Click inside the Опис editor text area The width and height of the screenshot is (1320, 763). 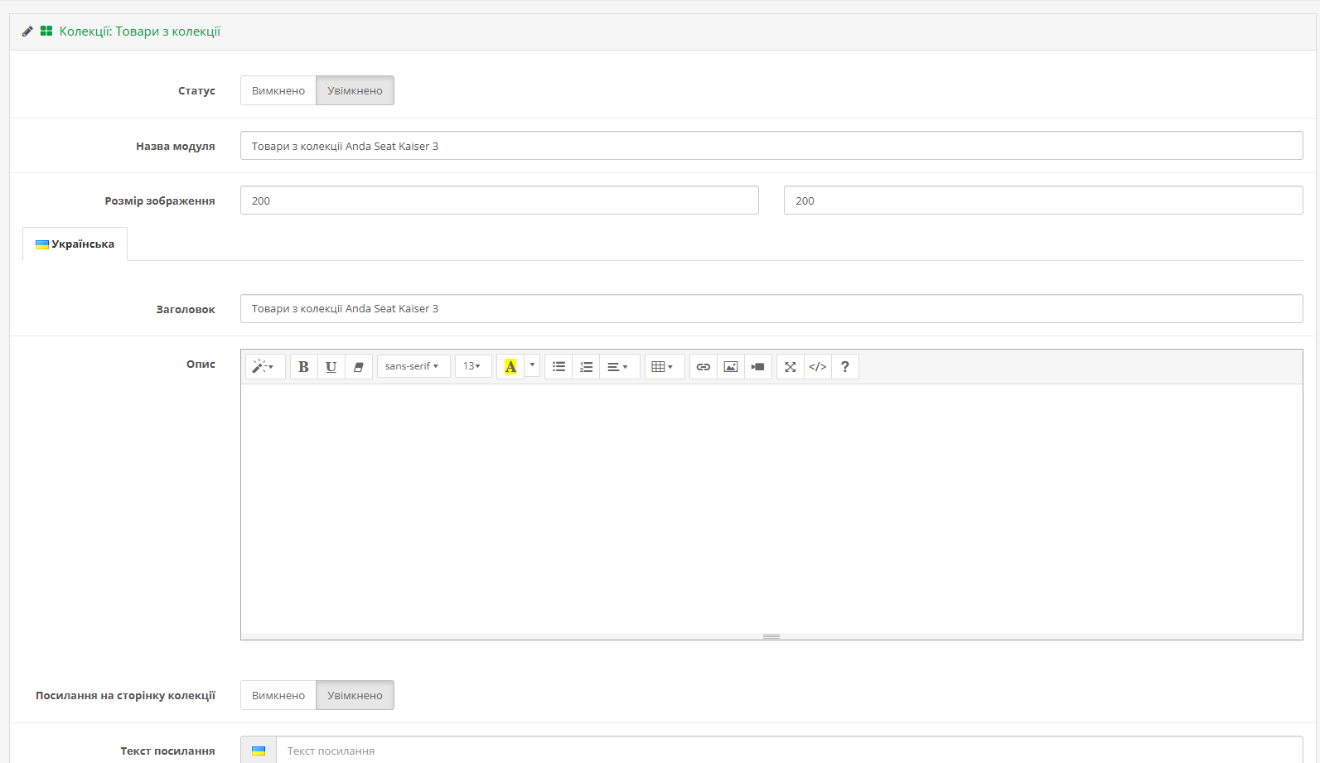click(771, 509)
